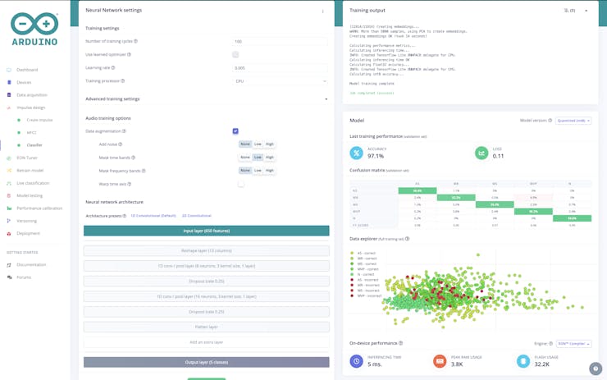The image size is (607, 380).
Task: Click the Forums chat icon
Action: pyautogui.click(x=9, y=277)
